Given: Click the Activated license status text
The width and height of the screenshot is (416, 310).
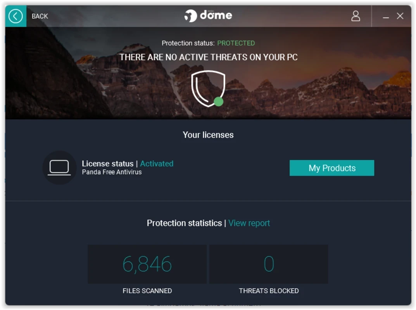Looking at the screenshot, I should click(x=157, y=164).
